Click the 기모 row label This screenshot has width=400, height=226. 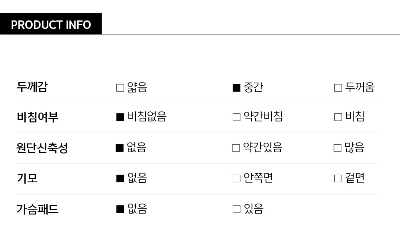[x=27, y=178]
